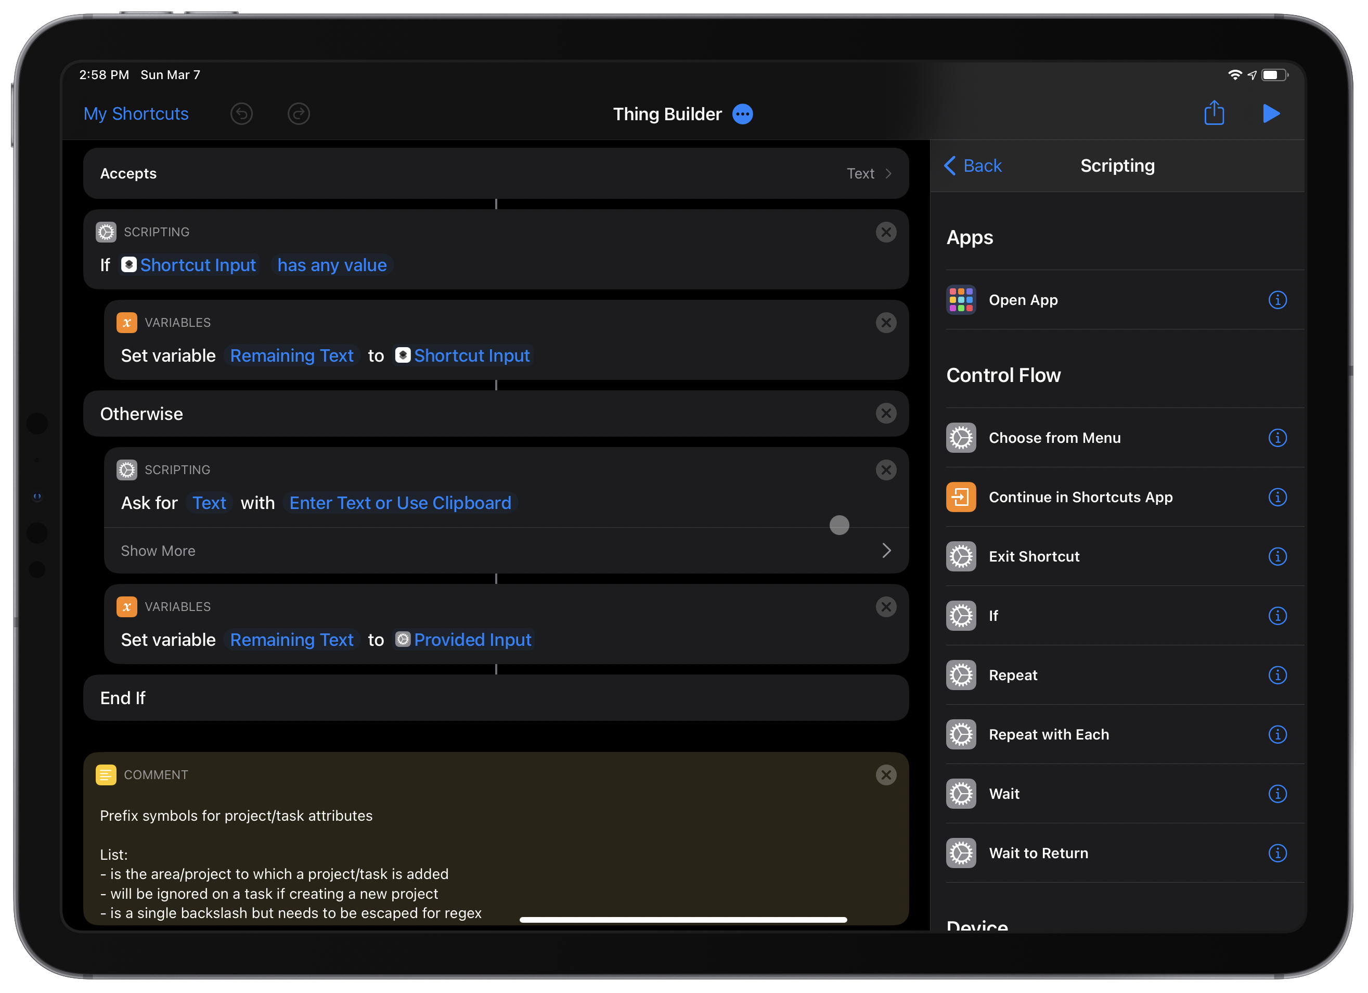This screenshot has width=1368, height=993.
Task: Tap the Enter Text or Use Clipboard field
Action: tap(400, 502)
